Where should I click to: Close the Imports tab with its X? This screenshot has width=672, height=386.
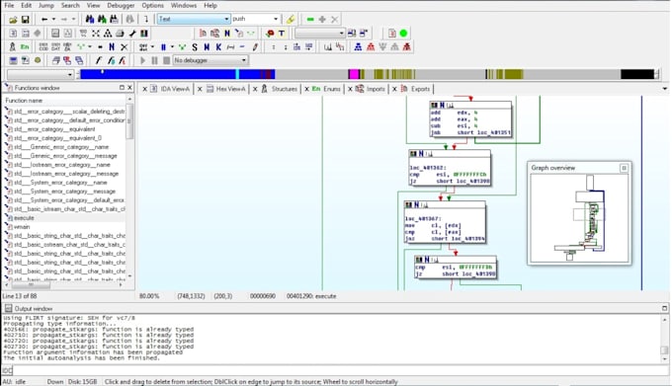(350, 89)
